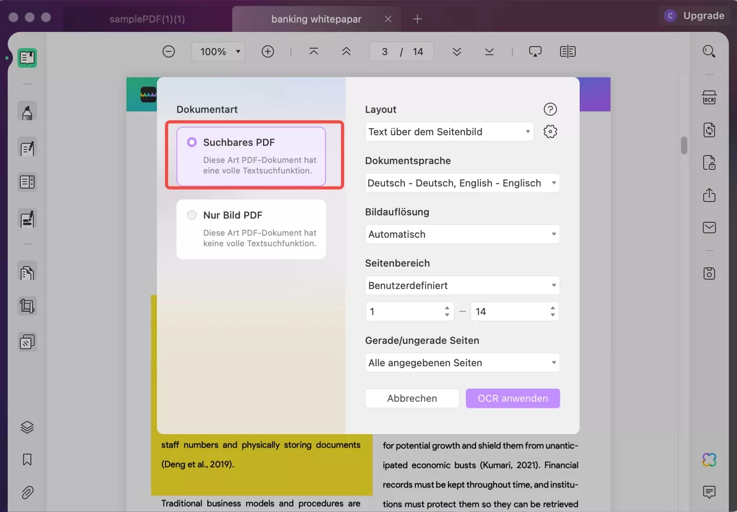Image resolution: width=737 pixels, height=512 pixels.
Task: Open the Attachments paperclip icon
Action: pyautogui.click(x=27, y=493)
